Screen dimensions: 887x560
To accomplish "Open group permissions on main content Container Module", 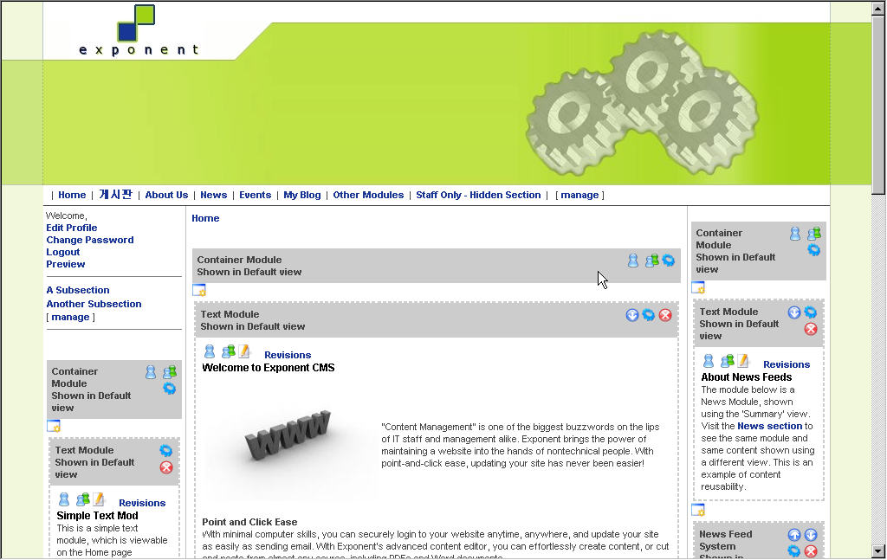I will click(x=651, y=261).
